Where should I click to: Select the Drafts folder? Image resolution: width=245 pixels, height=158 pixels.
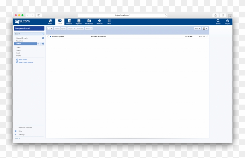(19, 56)
